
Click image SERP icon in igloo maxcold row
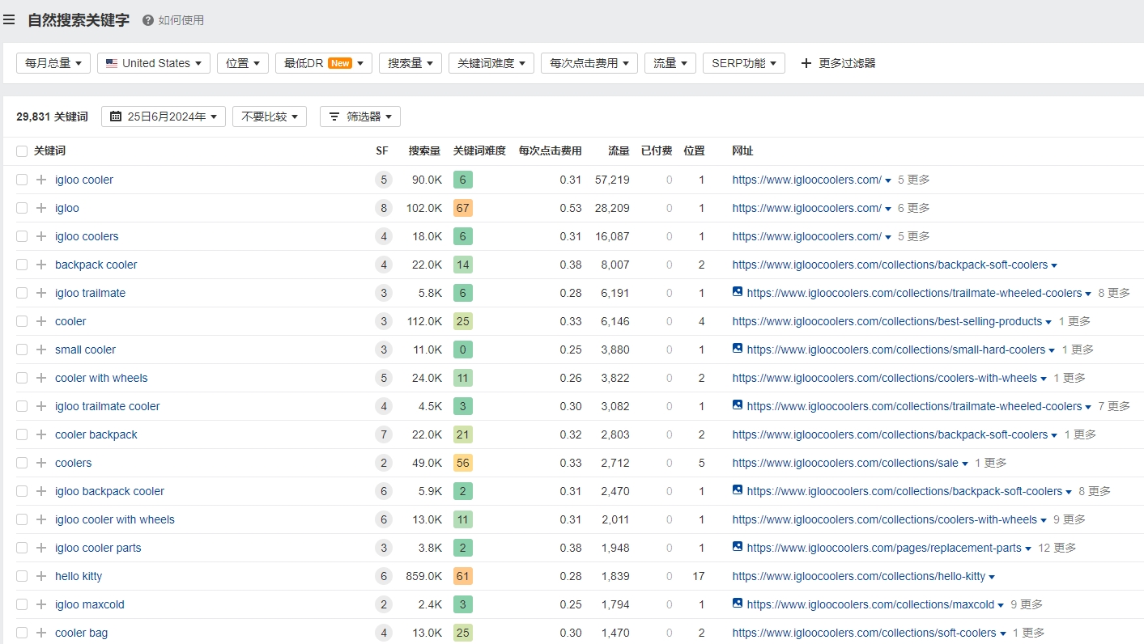[x=738, y=603]
